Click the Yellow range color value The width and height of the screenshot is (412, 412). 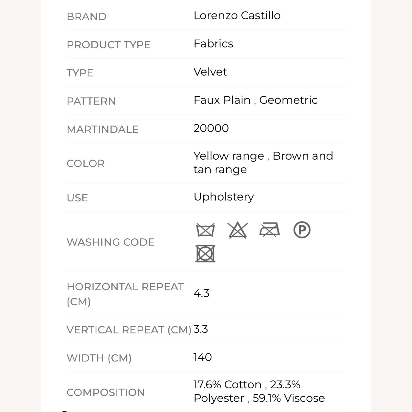(229, 156)
